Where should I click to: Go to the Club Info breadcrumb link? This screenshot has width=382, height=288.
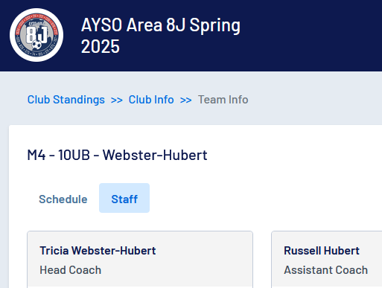pos(151,100)
